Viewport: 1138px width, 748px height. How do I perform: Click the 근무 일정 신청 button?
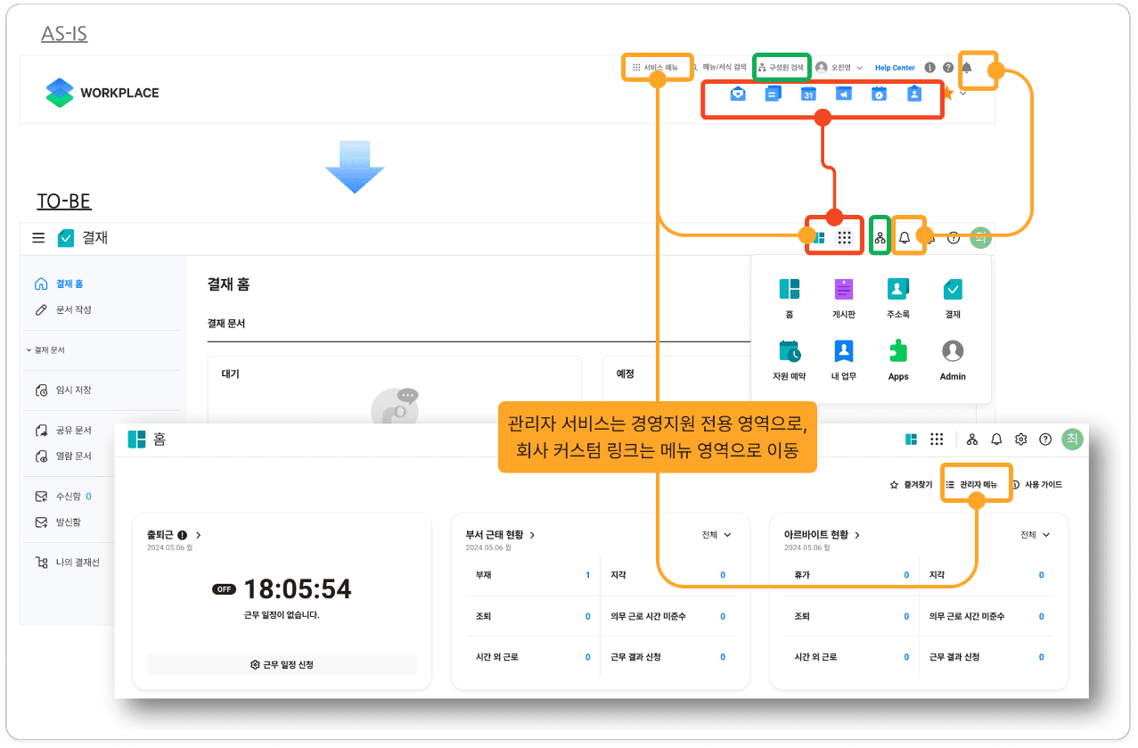click(x=282, y=664)
